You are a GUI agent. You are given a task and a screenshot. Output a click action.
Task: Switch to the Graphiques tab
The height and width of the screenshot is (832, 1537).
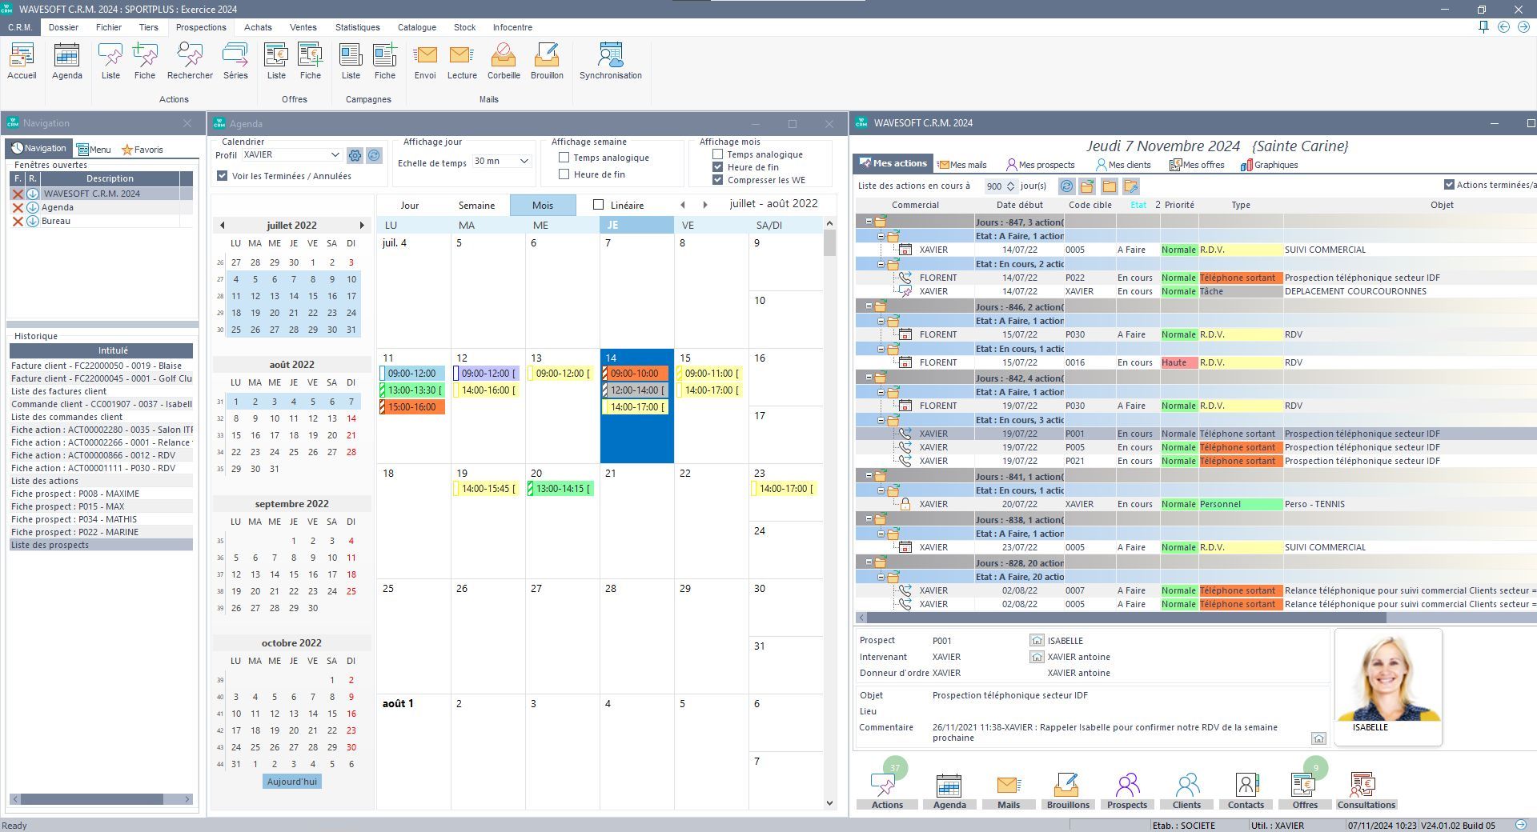pos(1269,165)
